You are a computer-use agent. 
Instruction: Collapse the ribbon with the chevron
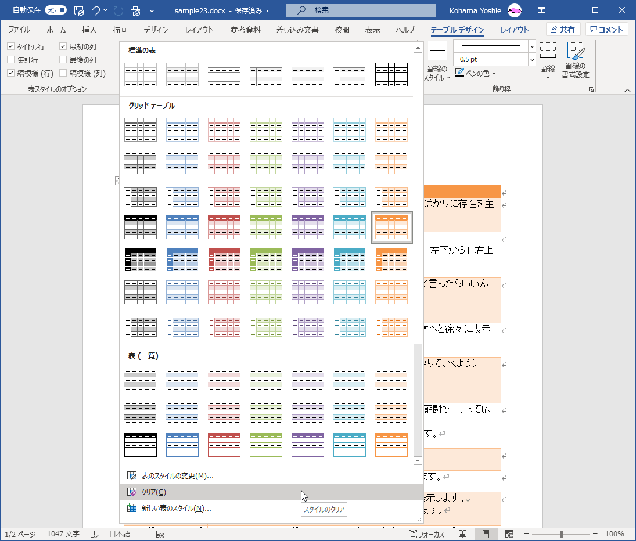(627, 90)
